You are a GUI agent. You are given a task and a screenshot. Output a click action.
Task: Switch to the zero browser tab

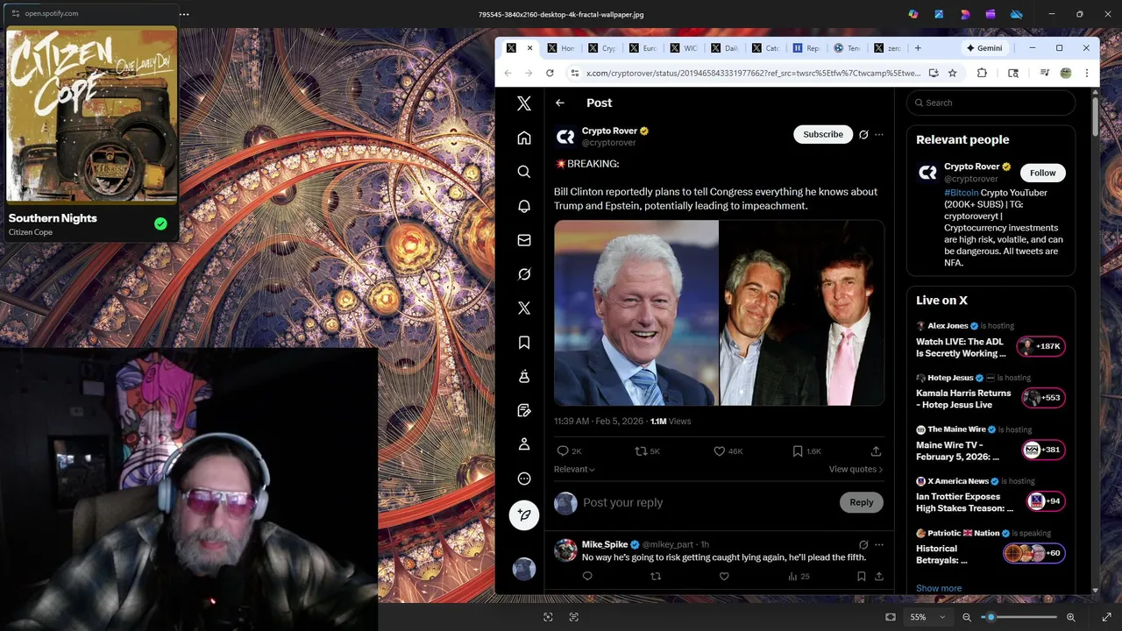pos(889,48)
